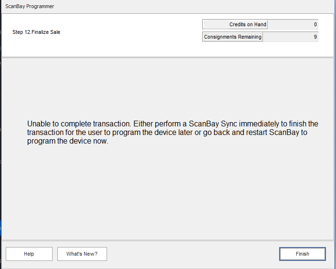The height and width of the screenshot is (269, 336).
Task: Select the Credits on Hand value field
Action: coord(293,24)
